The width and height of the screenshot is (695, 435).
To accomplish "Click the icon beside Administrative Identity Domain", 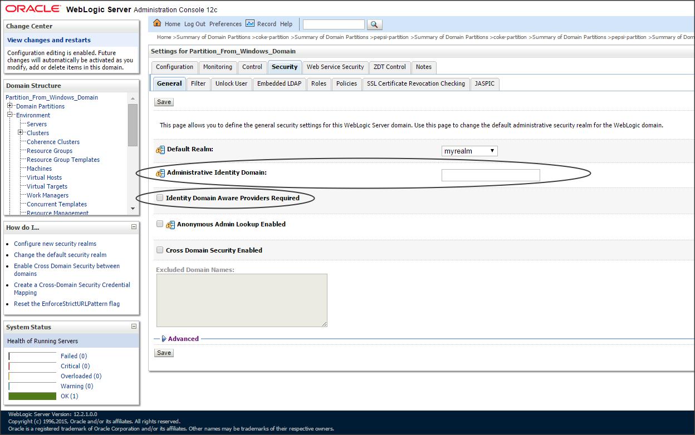I will pos(160,173).
